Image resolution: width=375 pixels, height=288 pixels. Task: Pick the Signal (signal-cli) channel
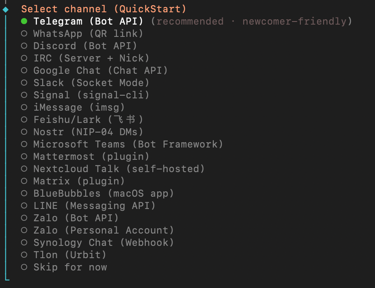point(91,95)
